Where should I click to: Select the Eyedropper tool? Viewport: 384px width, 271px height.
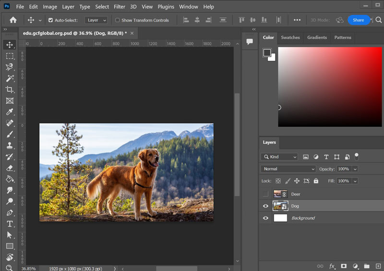pyautogui.click(x=10, y=112)
